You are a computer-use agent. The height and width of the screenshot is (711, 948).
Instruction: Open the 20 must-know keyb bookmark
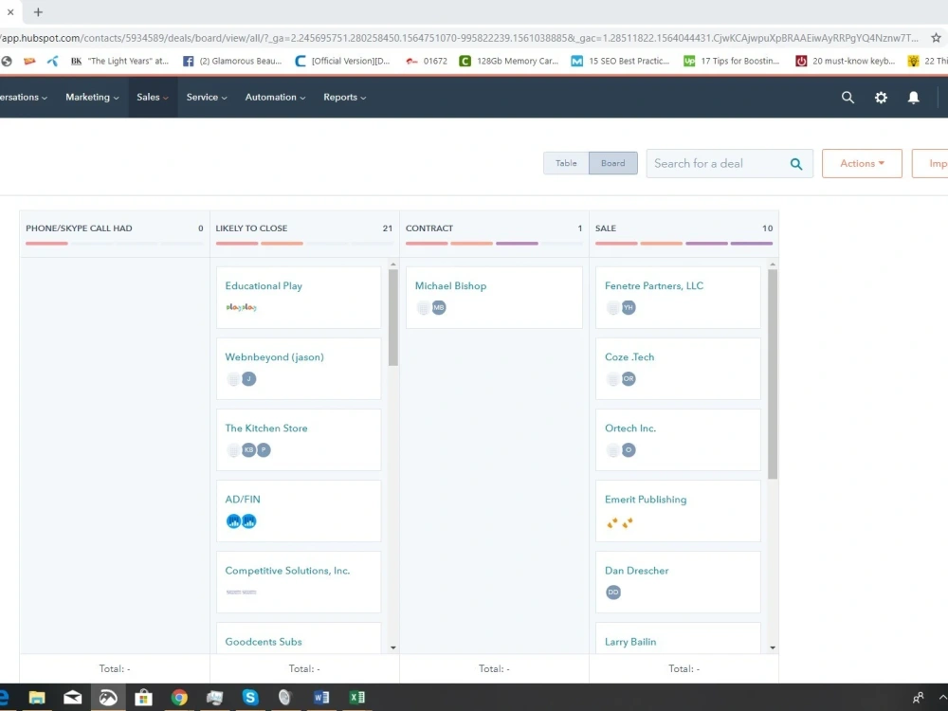845,61
